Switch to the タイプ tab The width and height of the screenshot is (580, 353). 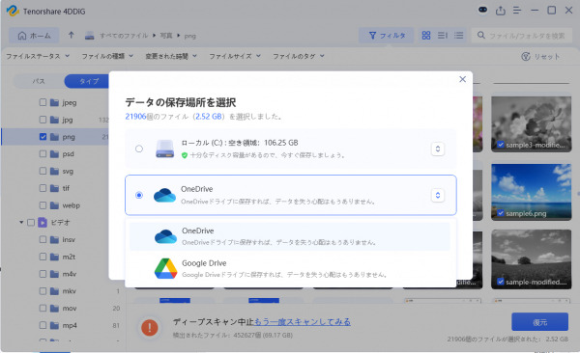(88, 81)
